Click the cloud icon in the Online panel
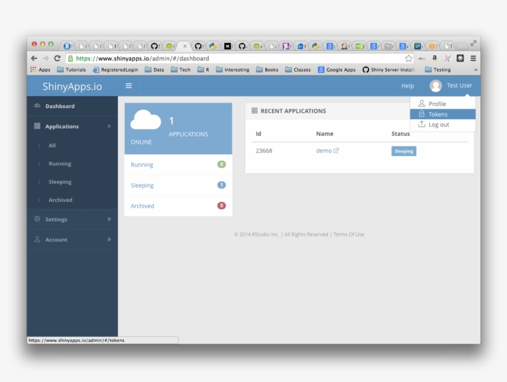The height and width of the screenshot is (382, 507). (x=145, y=118)
